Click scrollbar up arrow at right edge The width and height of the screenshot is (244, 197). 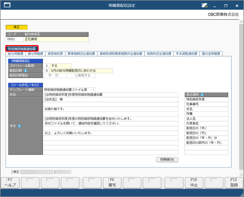[241, 22]
